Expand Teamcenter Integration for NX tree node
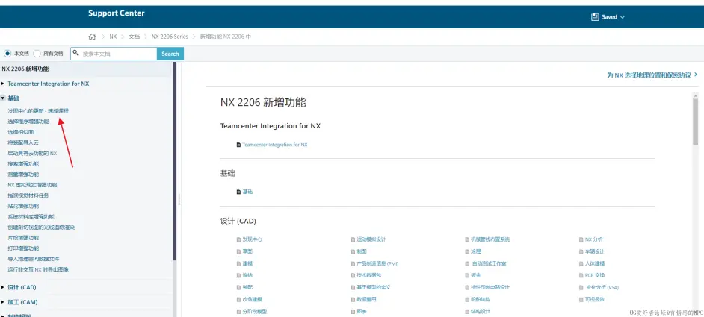Viewport: 704px width, 317px height. [x=3, y=84]
